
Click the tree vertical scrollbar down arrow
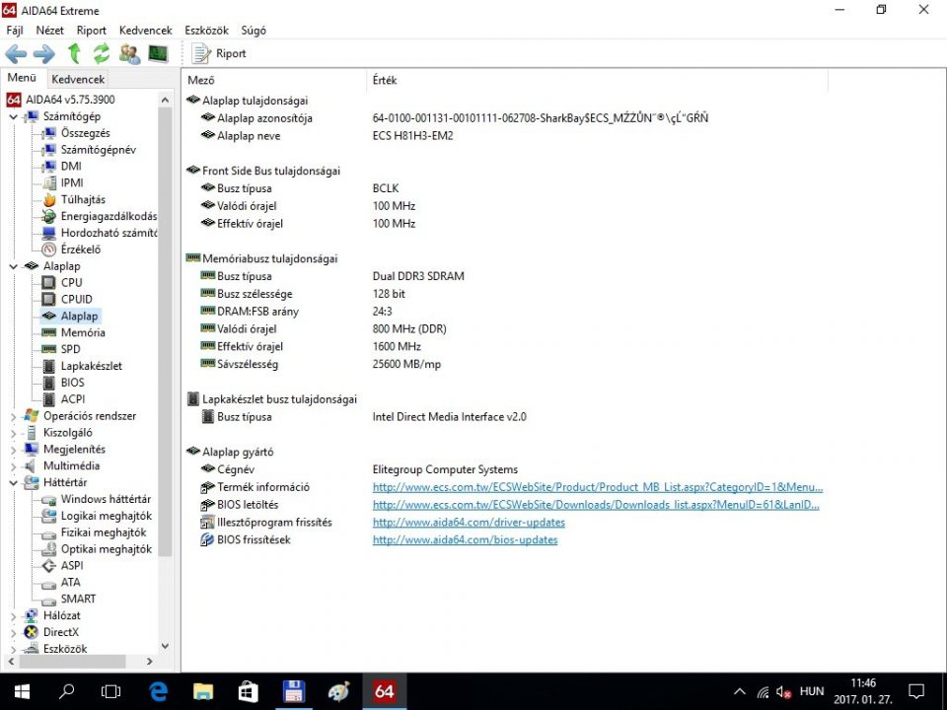(165, 646)
